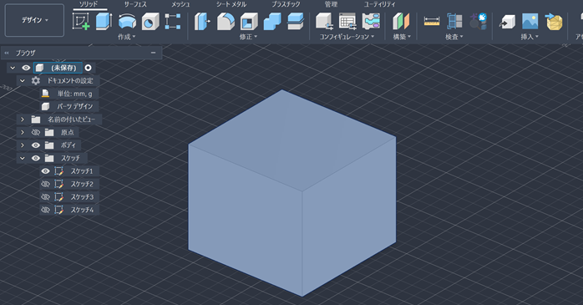Image resolution: width=583 pixels, height=305 pixels.
Task: Toggle the activate radio button beside (未保存)
Action: pyautogui.click(x=89, y=68)
